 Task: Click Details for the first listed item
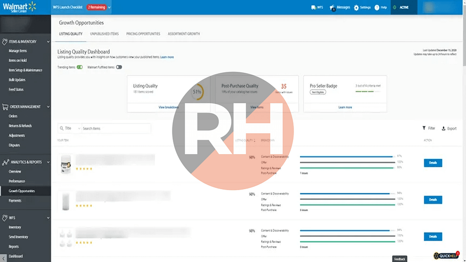[x=433, y=163]
